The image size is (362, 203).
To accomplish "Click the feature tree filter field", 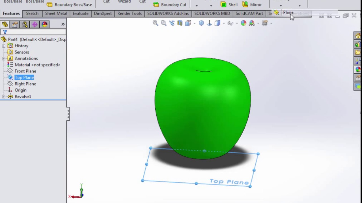I will click(33, 32).
